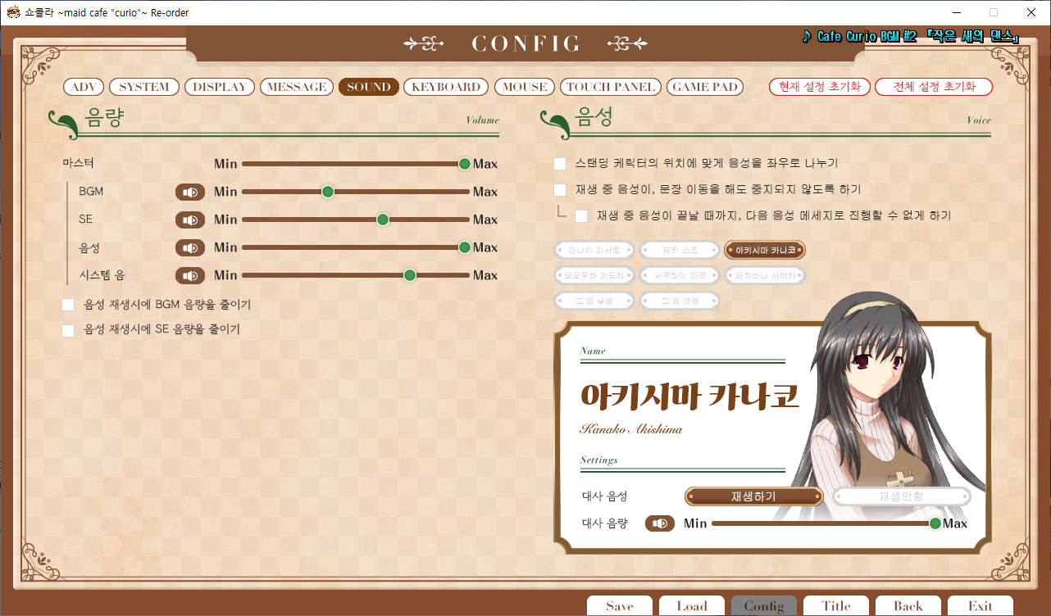Select 그 외 남성 voice button
Screen dimensions: 1051x616
[x=594, y=301]
